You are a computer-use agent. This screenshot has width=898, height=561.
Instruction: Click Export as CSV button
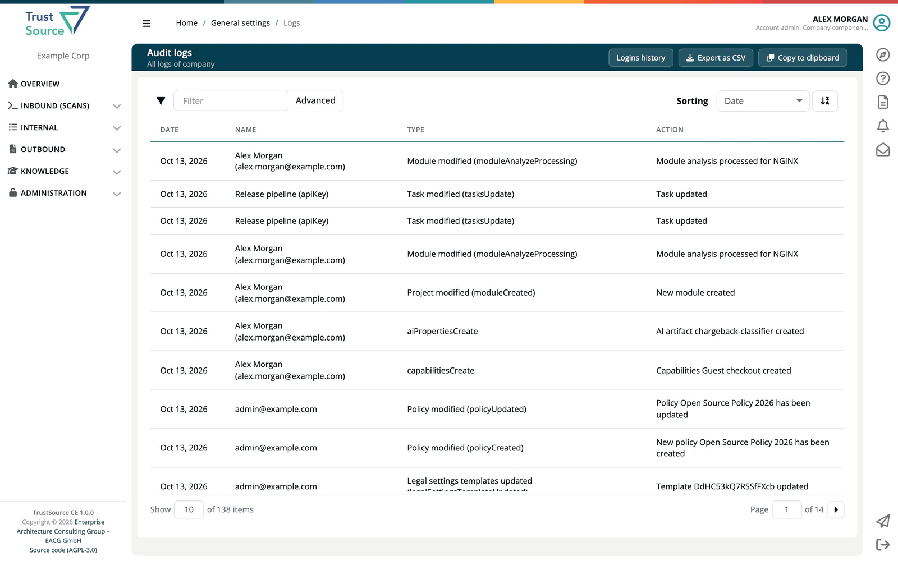[716, 58]
